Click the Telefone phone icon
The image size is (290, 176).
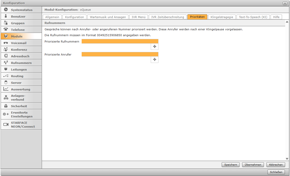coord(6,30)
